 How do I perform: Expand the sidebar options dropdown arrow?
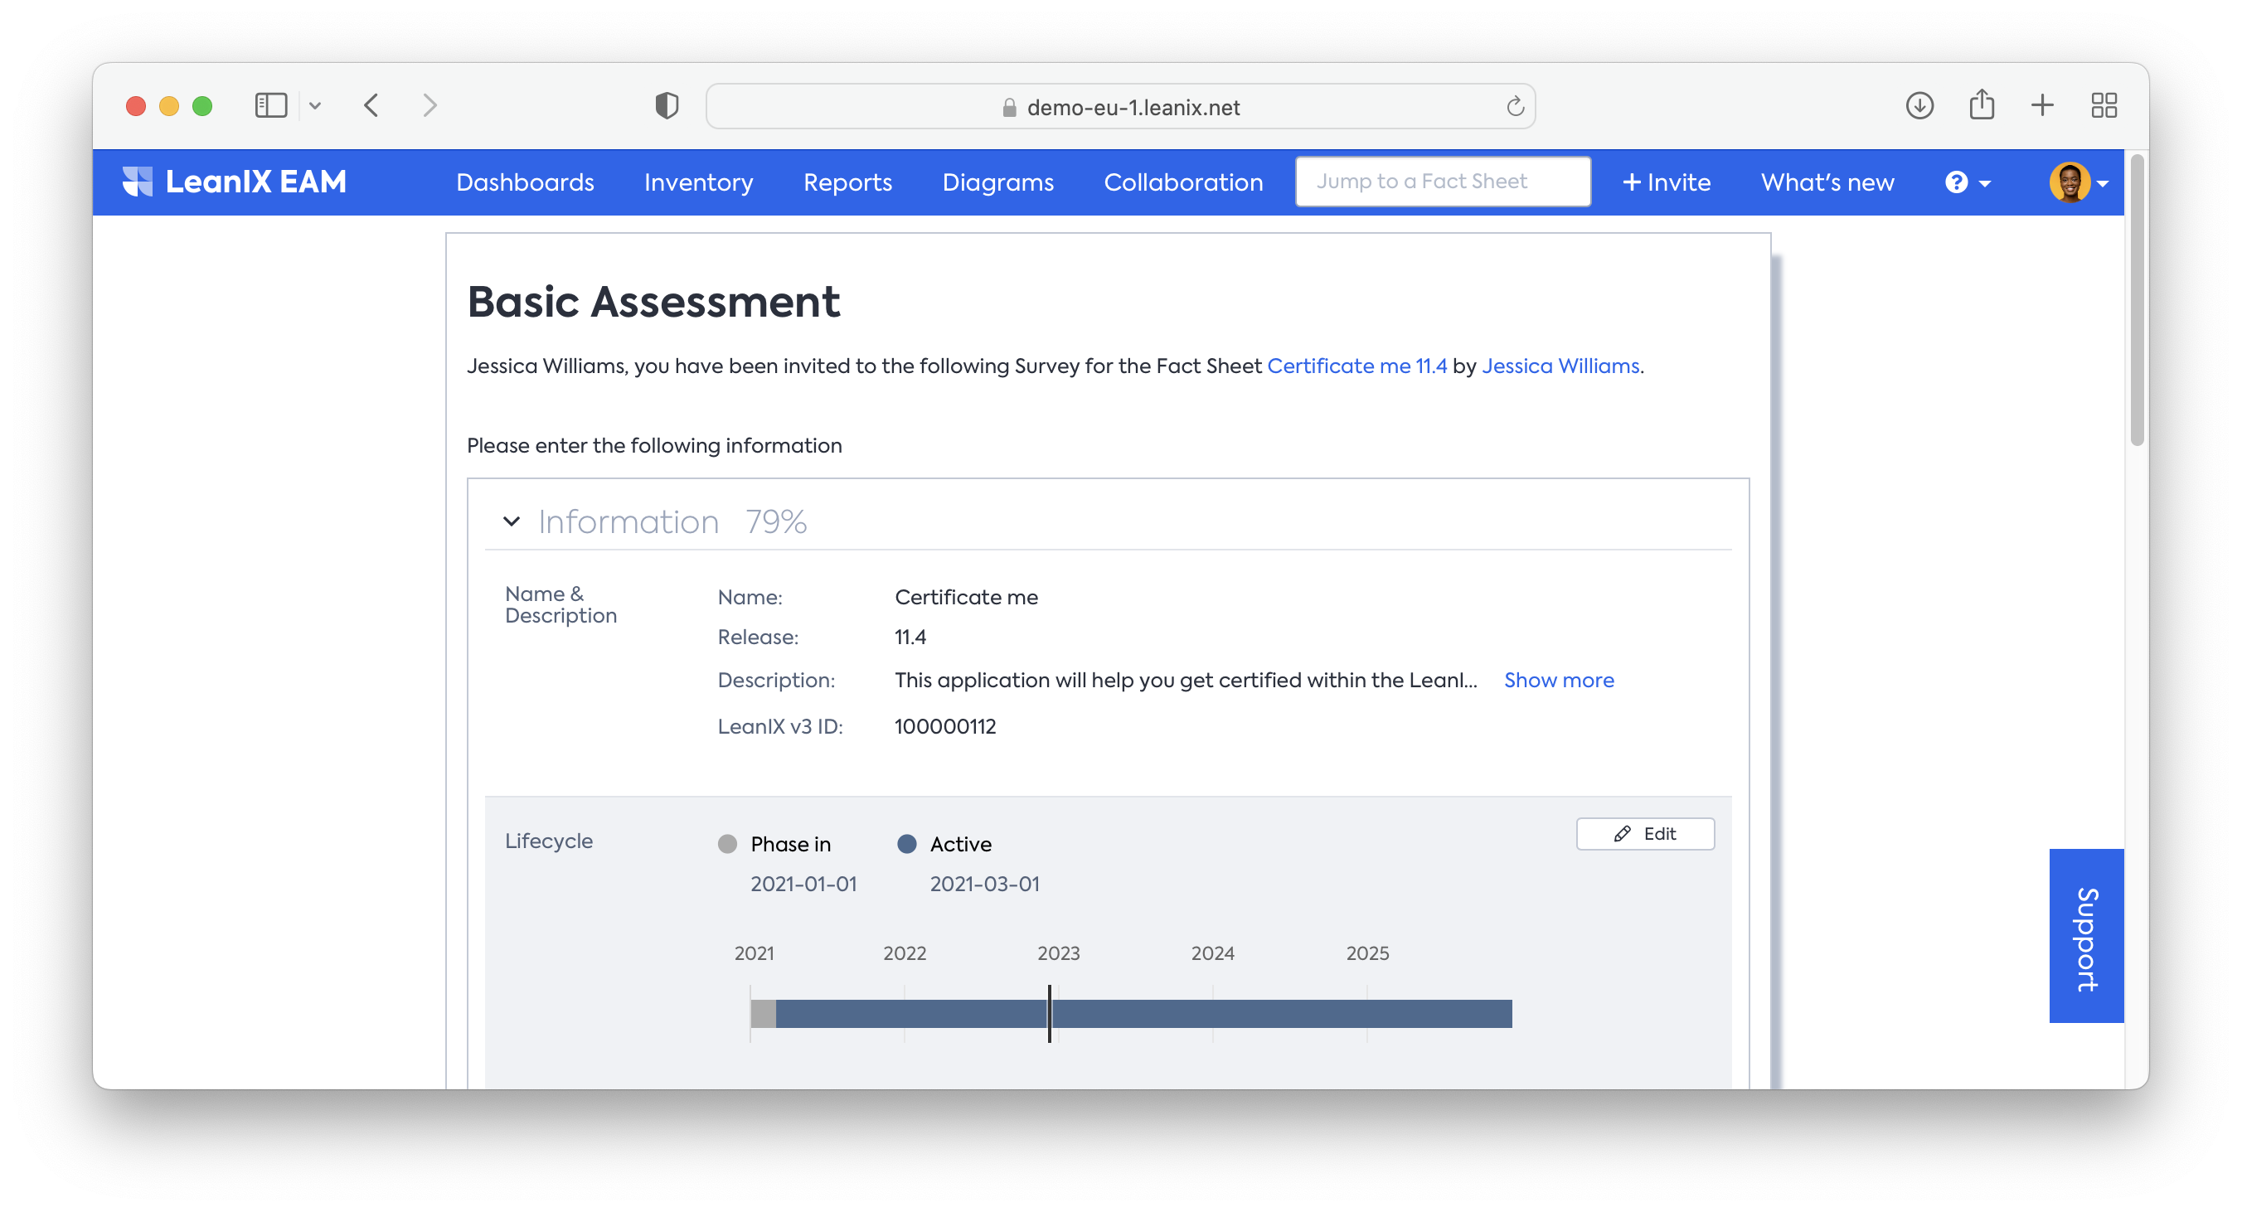tap(315, 106)
